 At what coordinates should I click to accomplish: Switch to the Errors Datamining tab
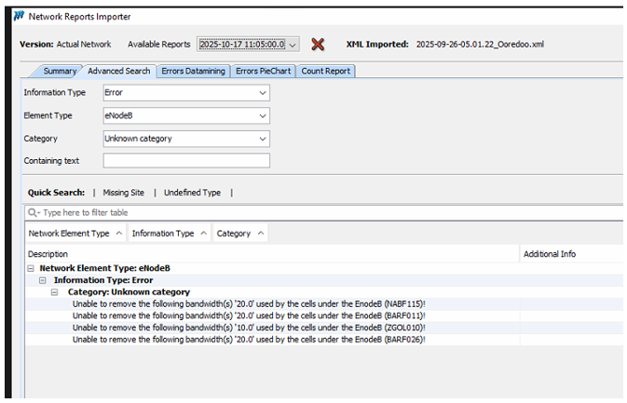pyautogui.click(x=194, y=72)
